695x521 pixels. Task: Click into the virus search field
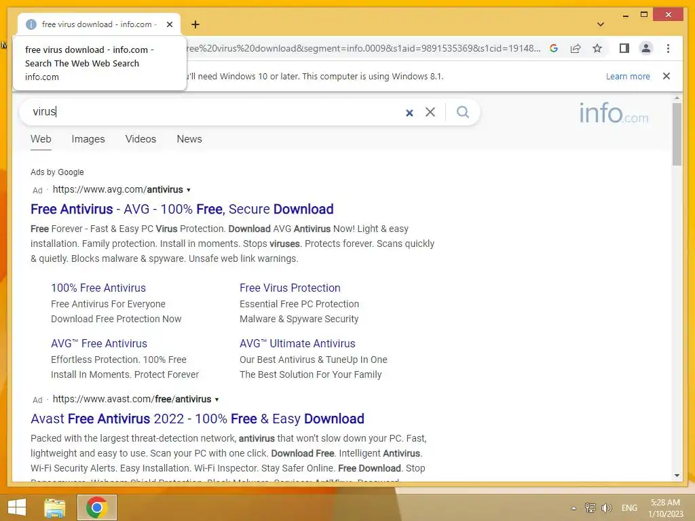(x=212, y=112)
